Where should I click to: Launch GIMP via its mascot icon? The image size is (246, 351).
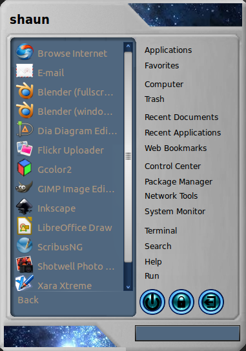[24, 187]
